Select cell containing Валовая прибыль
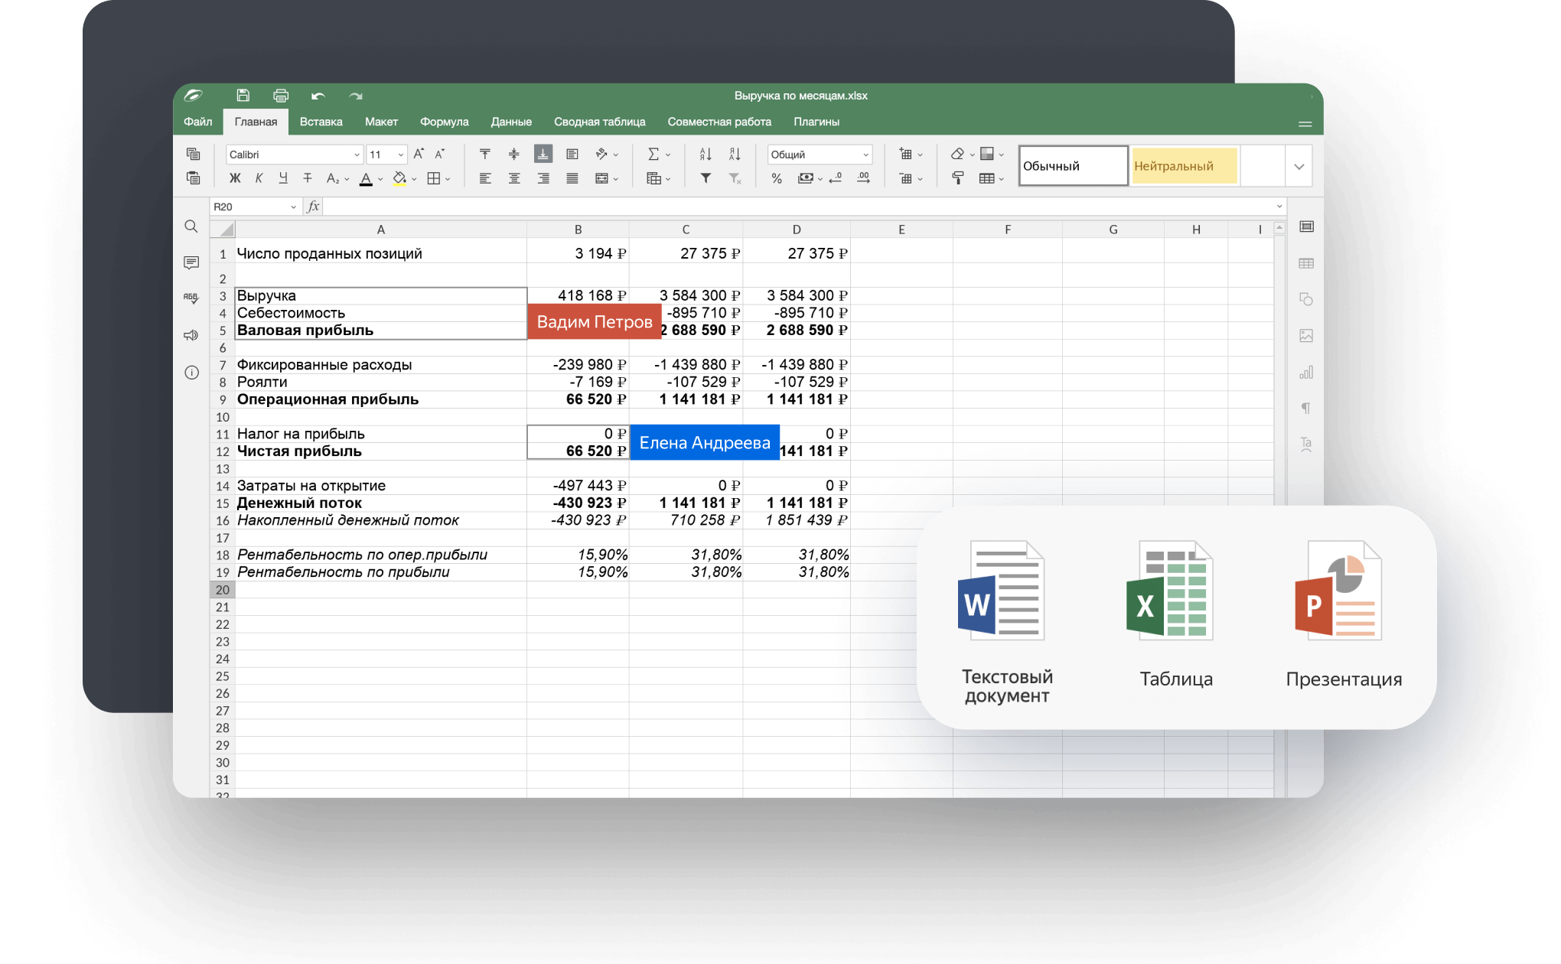 (x=380, y=331)
